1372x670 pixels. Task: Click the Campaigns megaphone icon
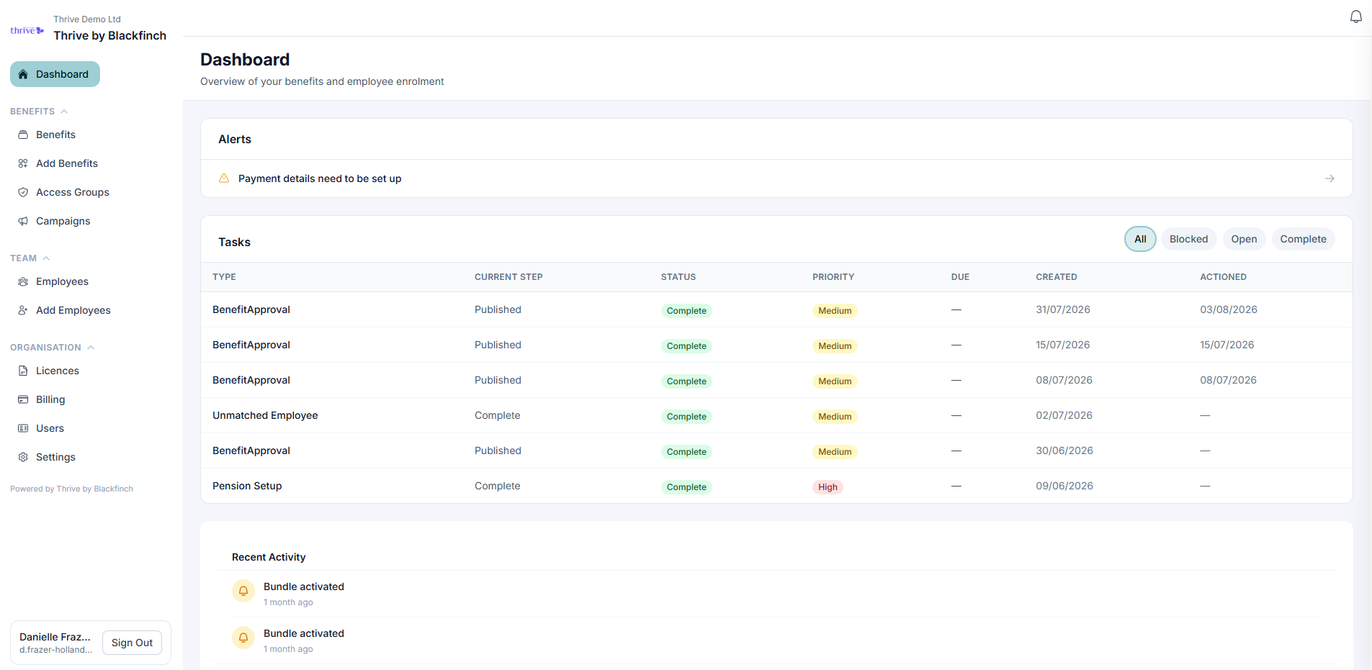pos(23,221)
